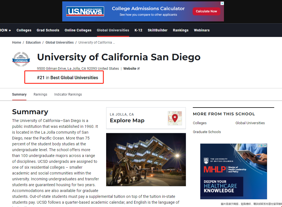The width and height of the screenshot is (282, 207).
Task: Click the external link icon beside Website
Action: coord(138,69)
